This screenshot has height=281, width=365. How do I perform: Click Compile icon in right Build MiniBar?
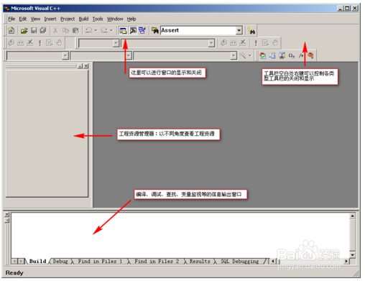click(x=223, y=43)
